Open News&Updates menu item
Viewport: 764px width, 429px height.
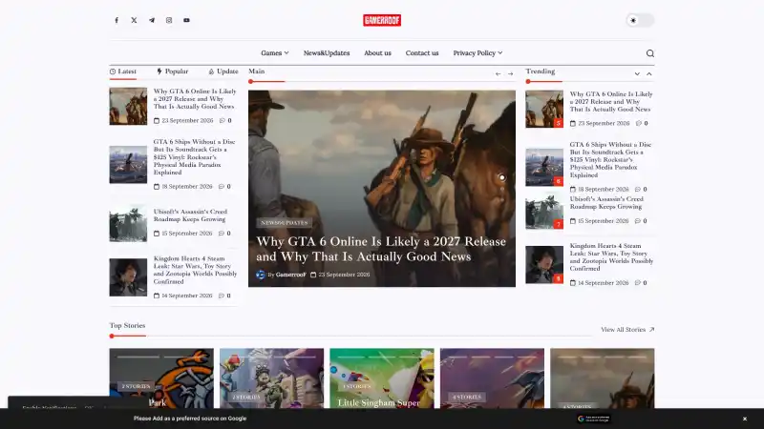pos(327,53)
